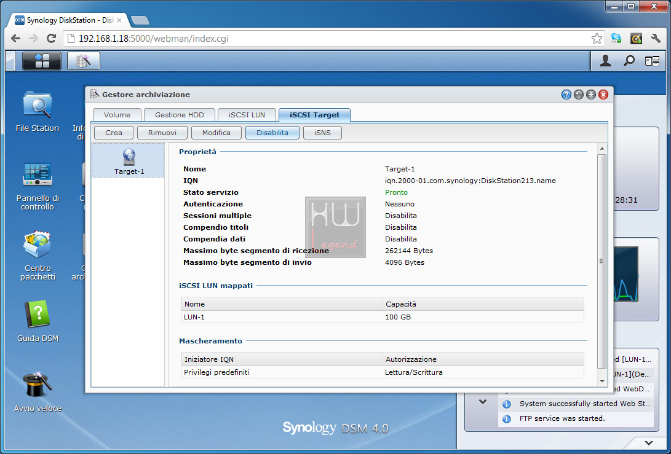Go back in browser history
The height and width of the screenshot is (454, 671).
click(x=15, y=39)
